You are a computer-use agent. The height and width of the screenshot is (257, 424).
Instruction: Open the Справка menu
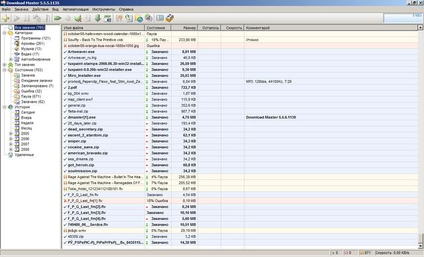click(126, 9)
